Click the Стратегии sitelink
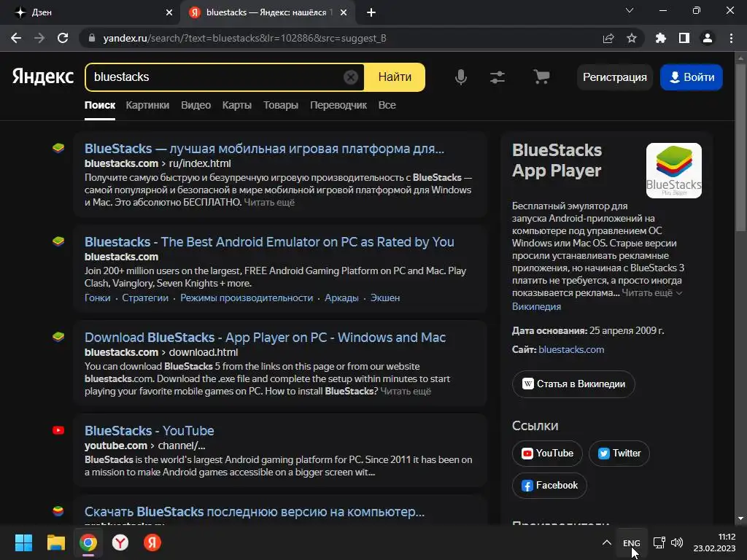Image resolution: width=747 pixels, height=560 pixels. pos(145,298)
